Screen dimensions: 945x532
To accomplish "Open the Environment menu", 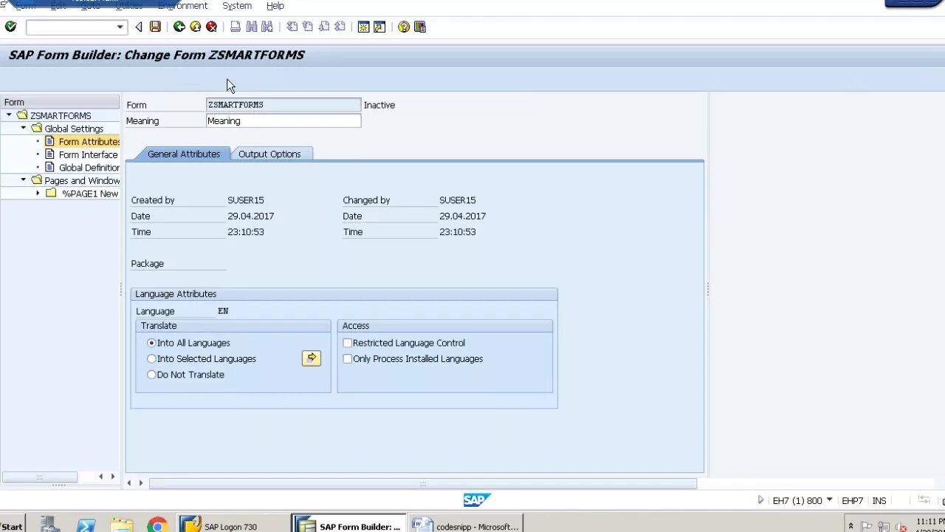I will point(182,5).
